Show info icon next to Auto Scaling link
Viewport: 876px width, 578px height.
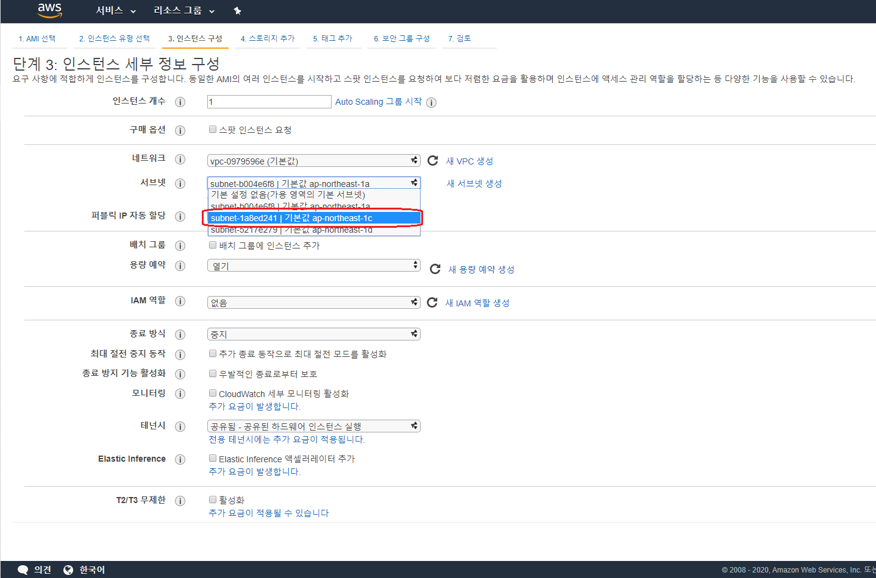(x=431, y=102)
